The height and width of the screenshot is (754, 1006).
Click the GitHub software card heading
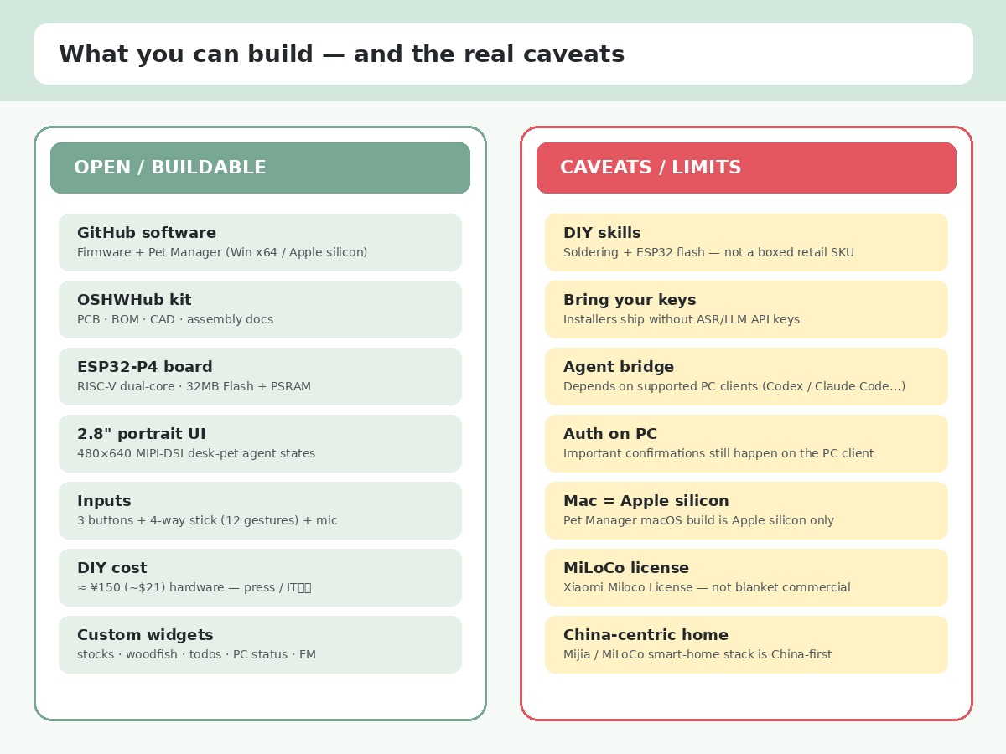click(147, 233)
